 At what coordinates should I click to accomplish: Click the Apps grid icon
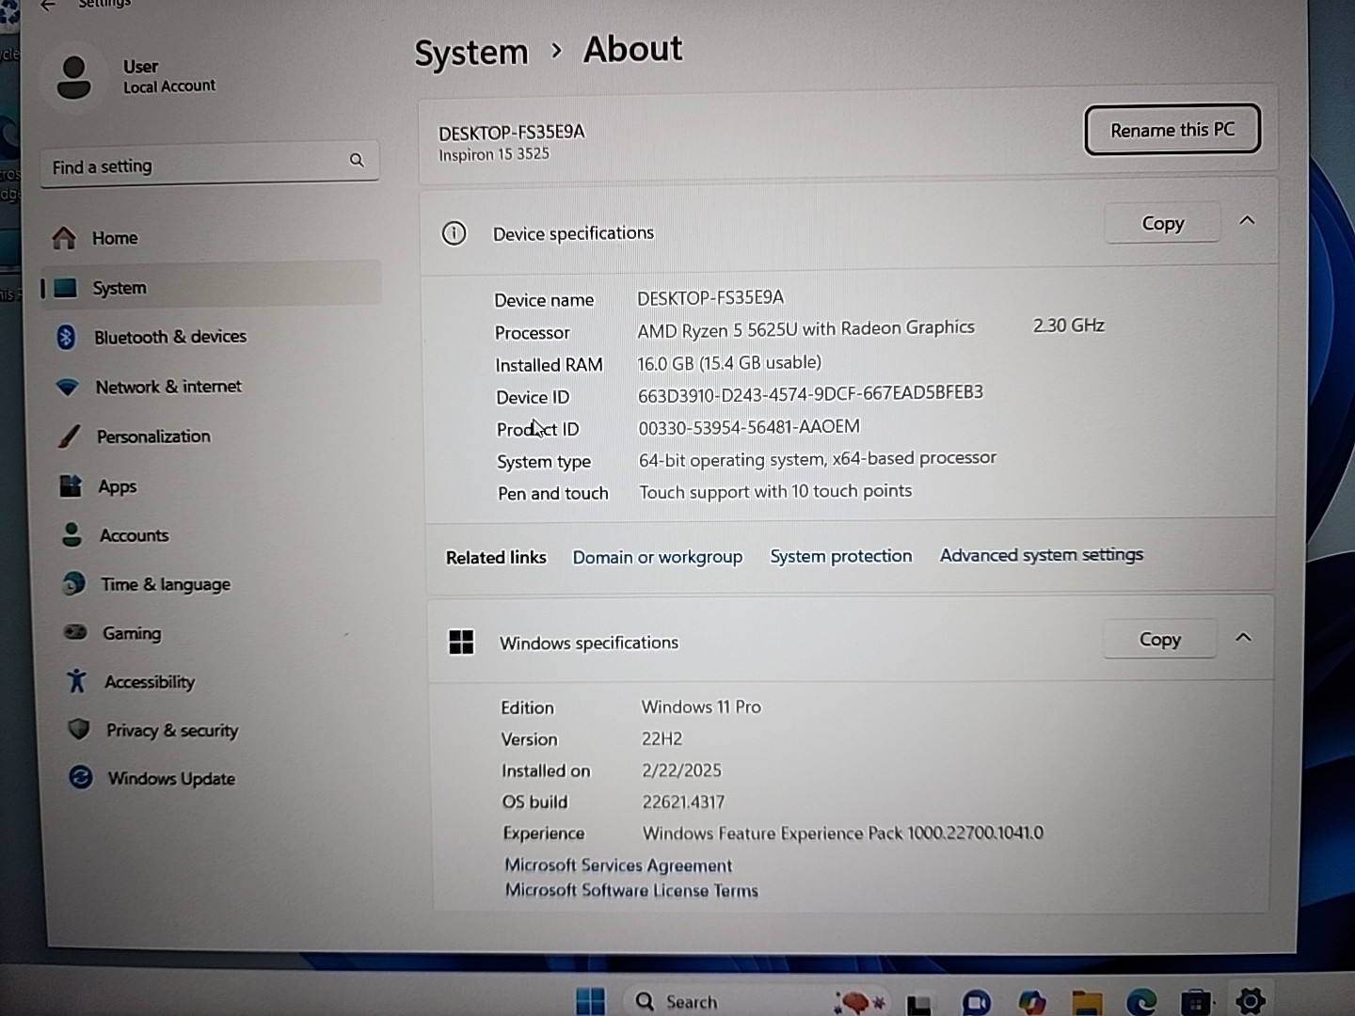71,485
